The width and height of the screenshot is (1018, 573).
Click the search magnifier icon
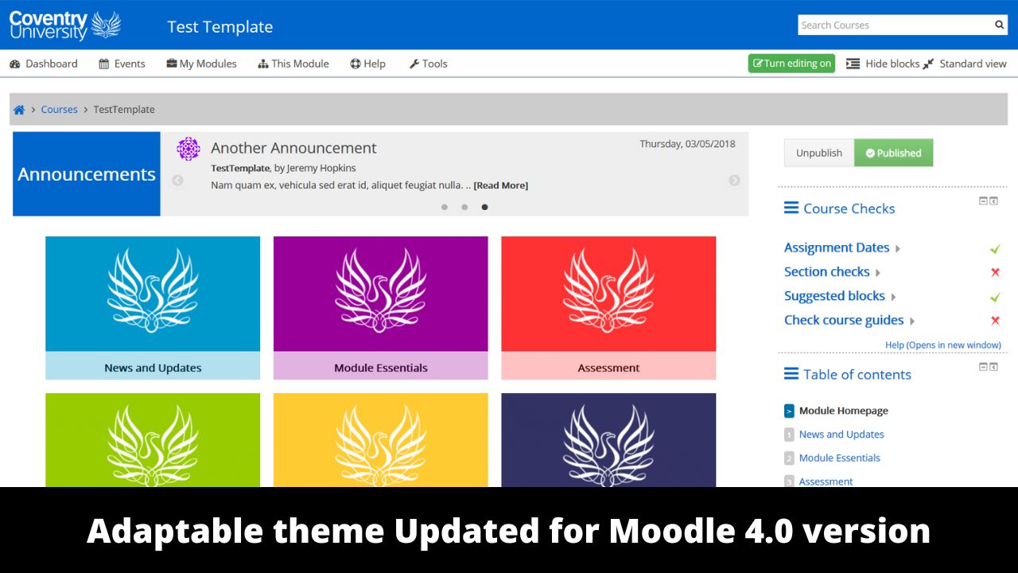click(x=1000, y=25)
